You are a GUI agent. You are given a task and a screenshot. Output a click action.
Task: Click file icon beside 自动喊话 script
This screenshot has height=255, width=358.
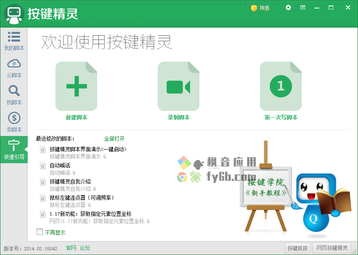pos(43,166)
